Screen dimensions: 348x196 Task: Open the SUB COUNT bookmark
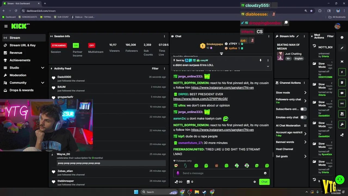(x=61, y=17)
